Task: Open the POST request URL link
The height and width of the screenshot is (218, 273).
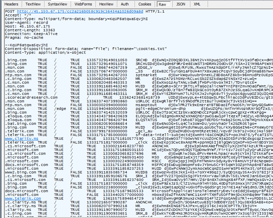Action: pyautogui.click(x=80, y=12)
